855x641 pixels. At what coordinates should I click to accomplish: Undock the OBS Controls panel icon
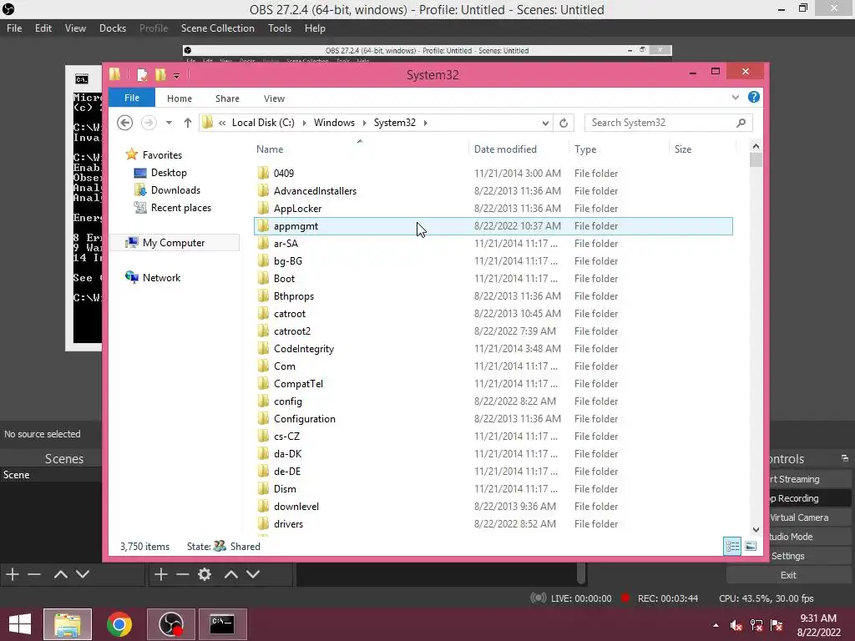[845, 458]
